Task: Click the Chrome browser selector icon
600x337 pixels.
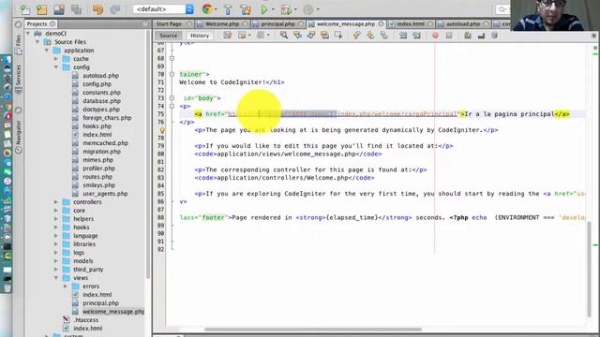Action: [x=207, y=9]
